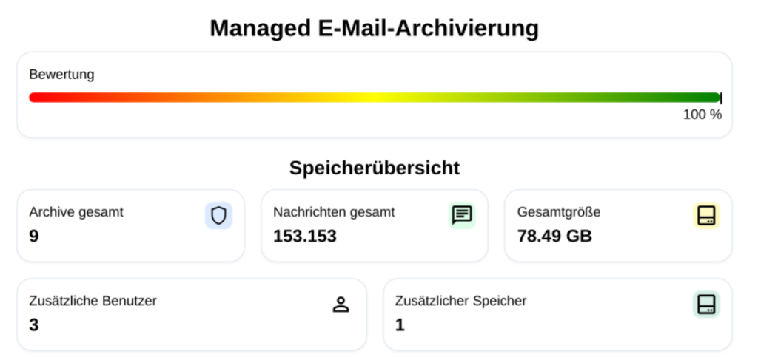This screenshot has width=758, height=357.
Task: Select the Zusätzliche Benutzer label
Action: click(x=93, y=301)
